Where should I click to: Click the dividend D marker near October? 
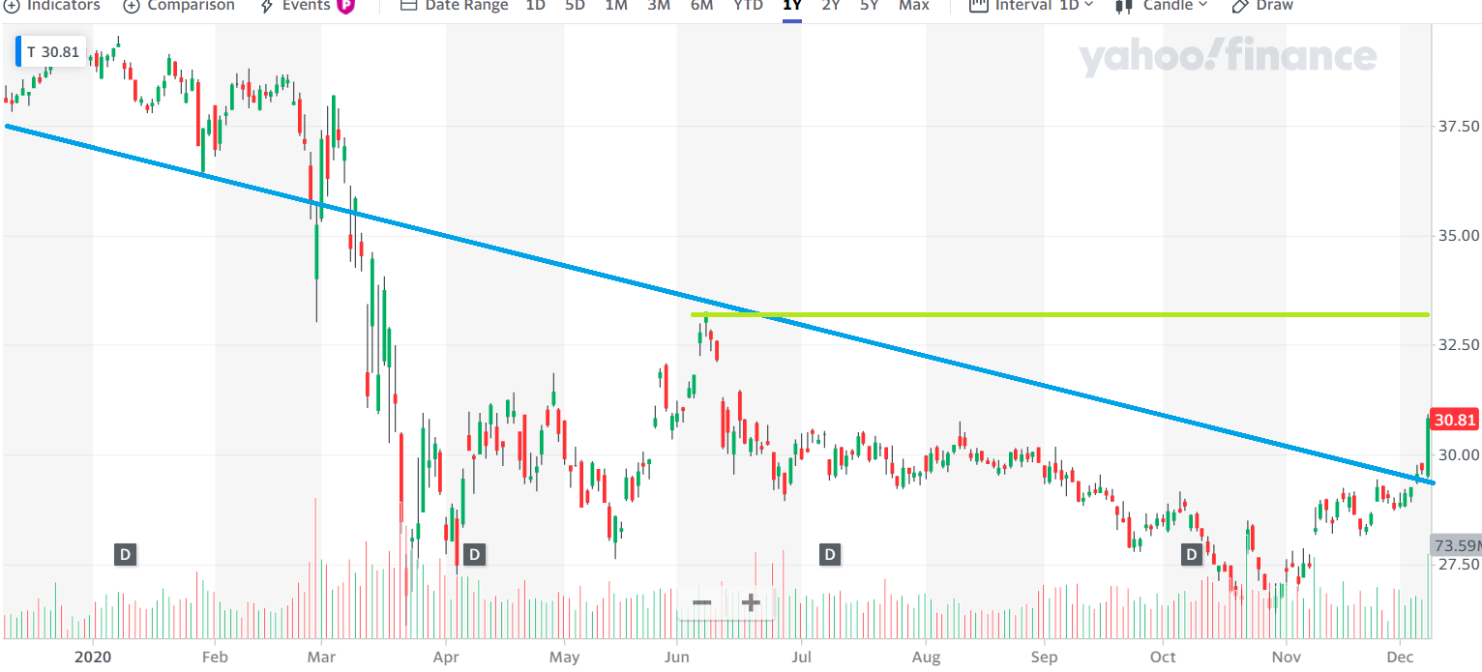coord(1192,555)
